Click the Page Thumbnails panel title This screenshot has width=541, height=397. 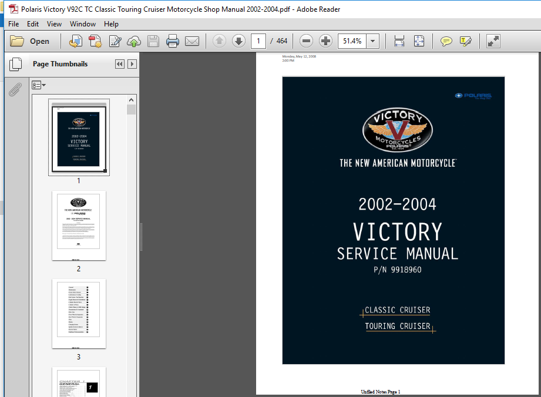click(x=61, y=64)
